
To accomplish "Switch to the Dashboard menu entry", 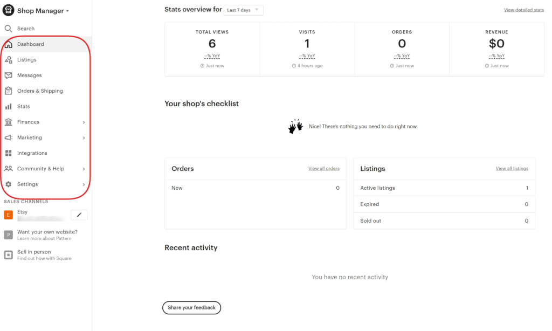I will 31,44.
